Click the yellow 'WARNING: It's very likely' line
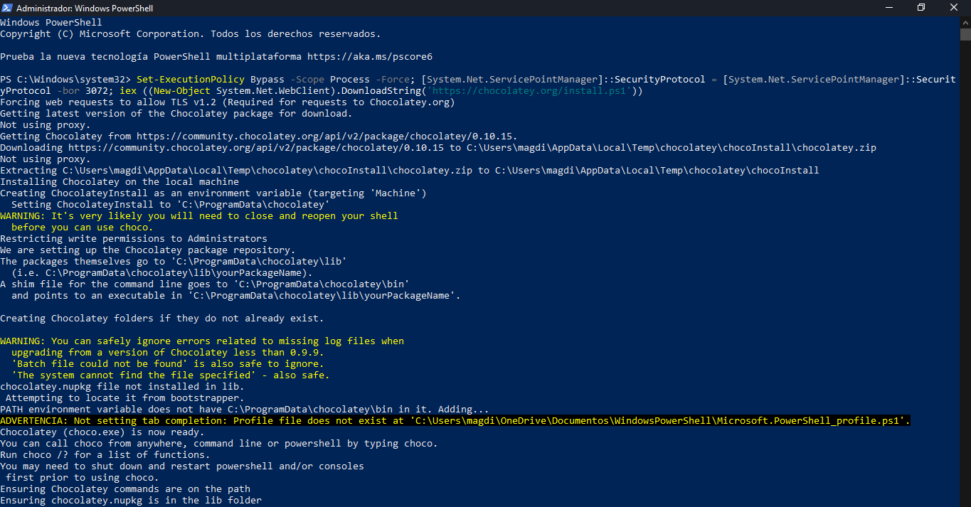This screenshot has width=971, height=507. pos(199,216)
